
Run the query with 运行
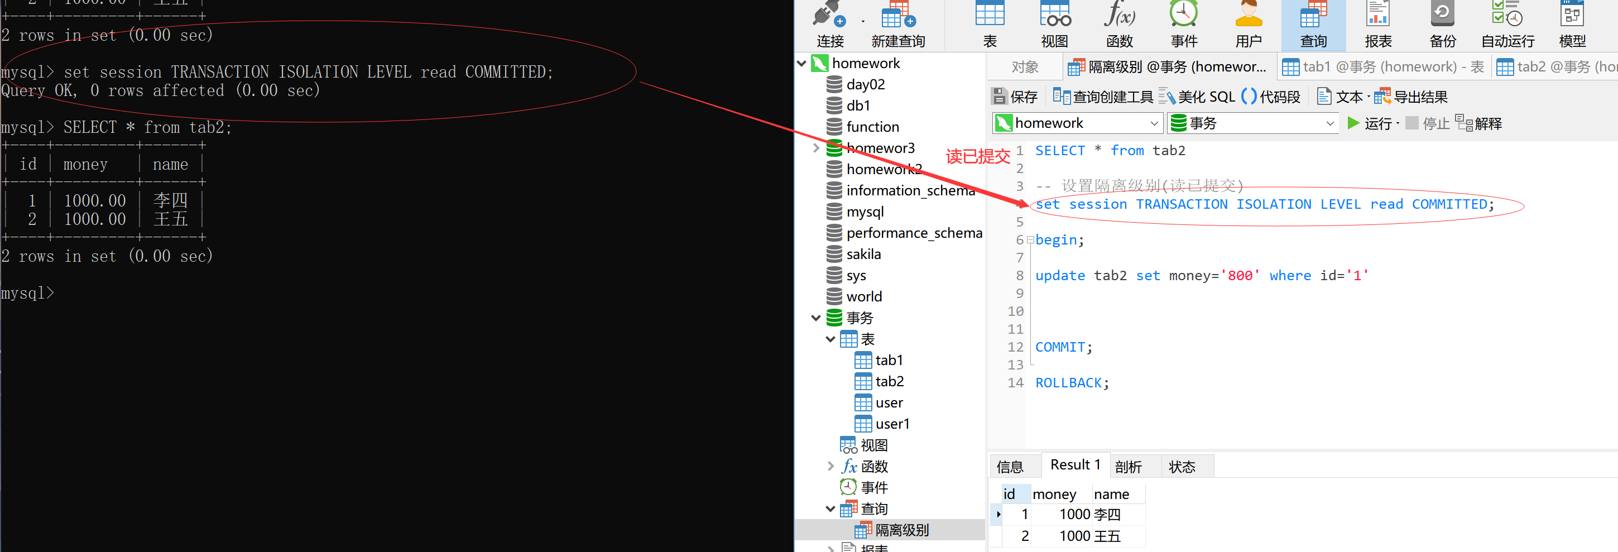click(x=1369, y=123)
